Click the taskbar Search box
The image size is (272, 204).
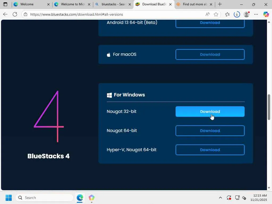pos(45,198)
